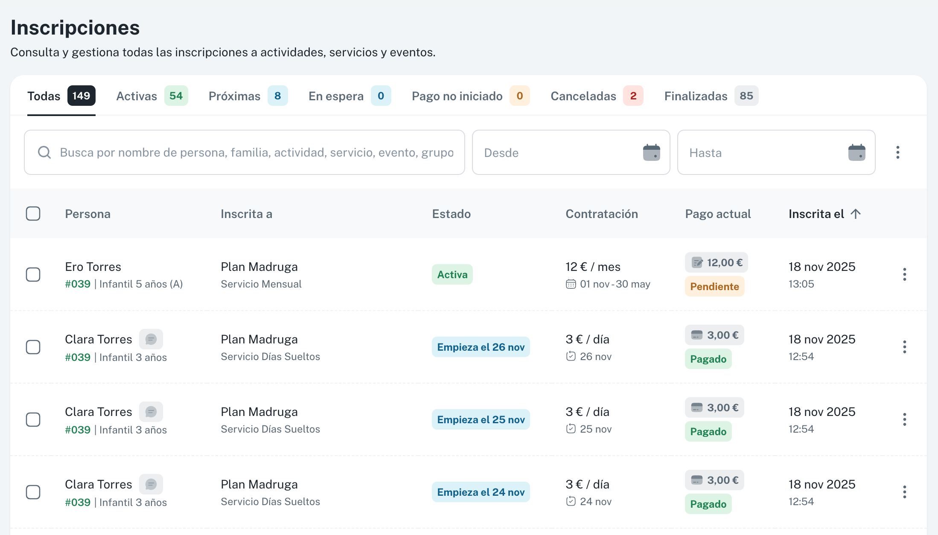The height and width of the screenshot is (535, 938).
Task: Click the Desde calendar icon
Action: (x=651, y=152)
